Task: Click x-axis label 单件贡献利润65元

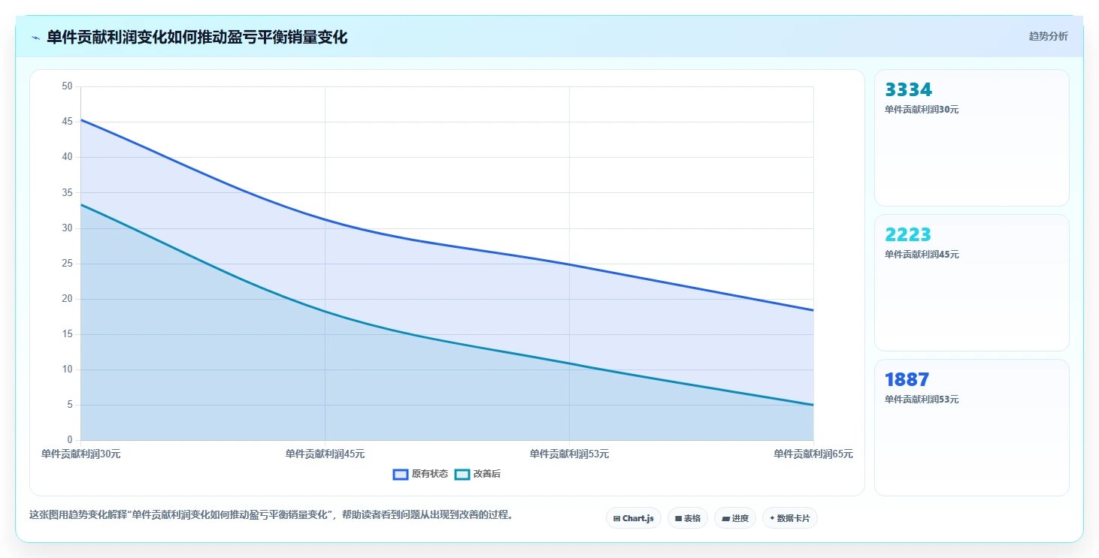Action: 813,454
